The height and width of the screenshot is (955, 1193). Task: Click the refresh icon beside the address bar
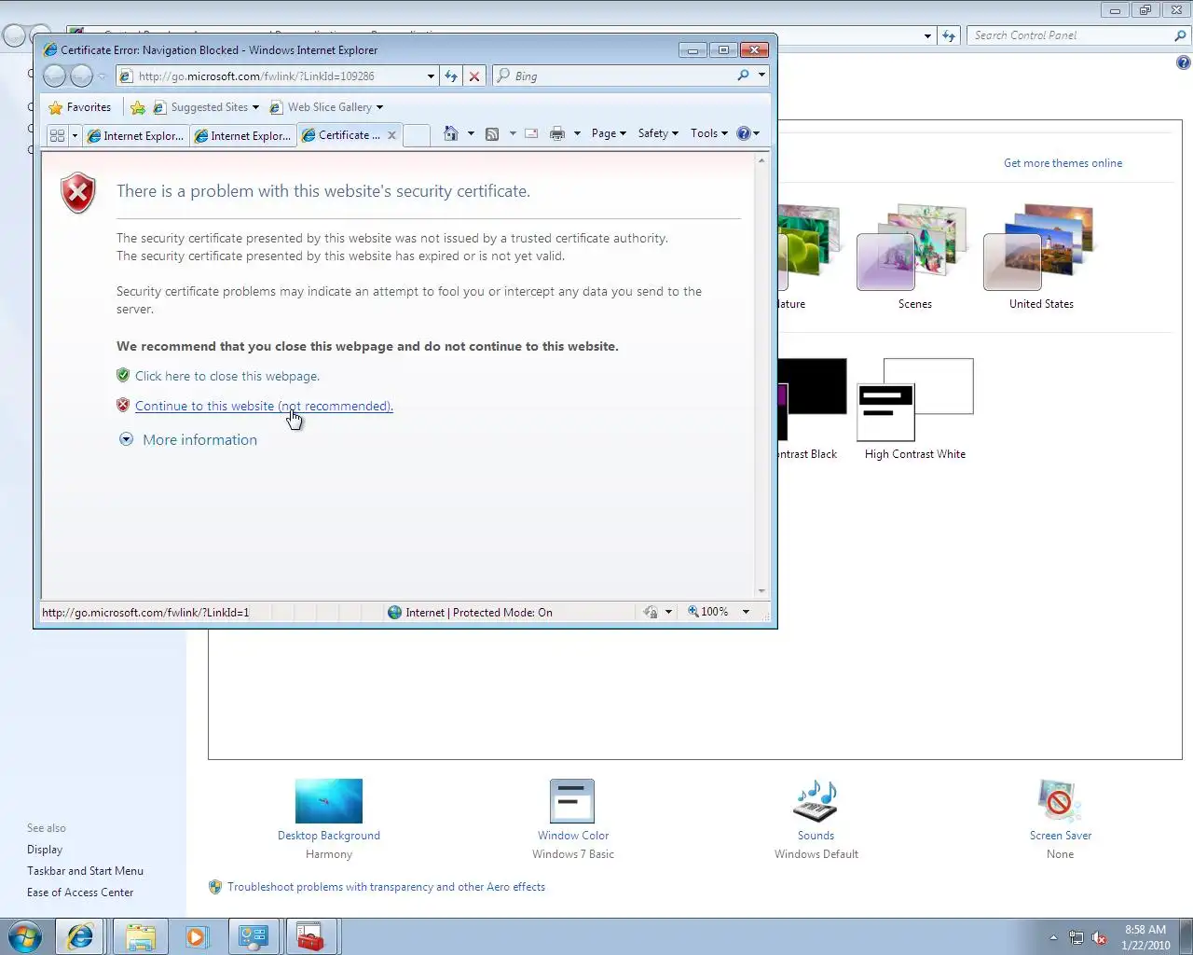tap(451, 76)
